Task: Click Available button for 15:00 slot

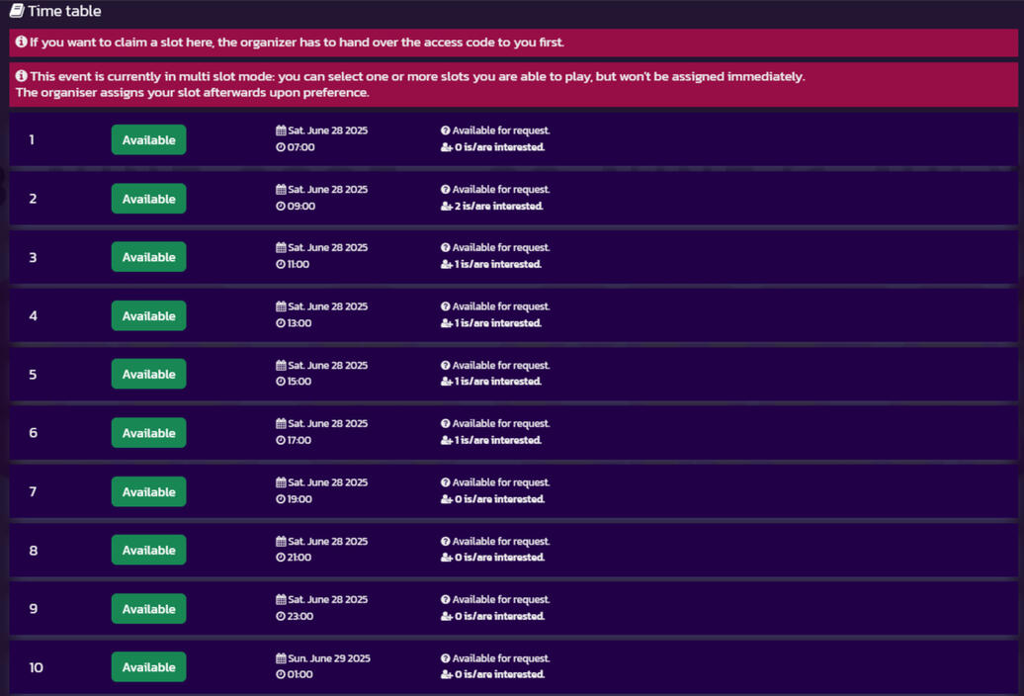Action: pos(148,375)
